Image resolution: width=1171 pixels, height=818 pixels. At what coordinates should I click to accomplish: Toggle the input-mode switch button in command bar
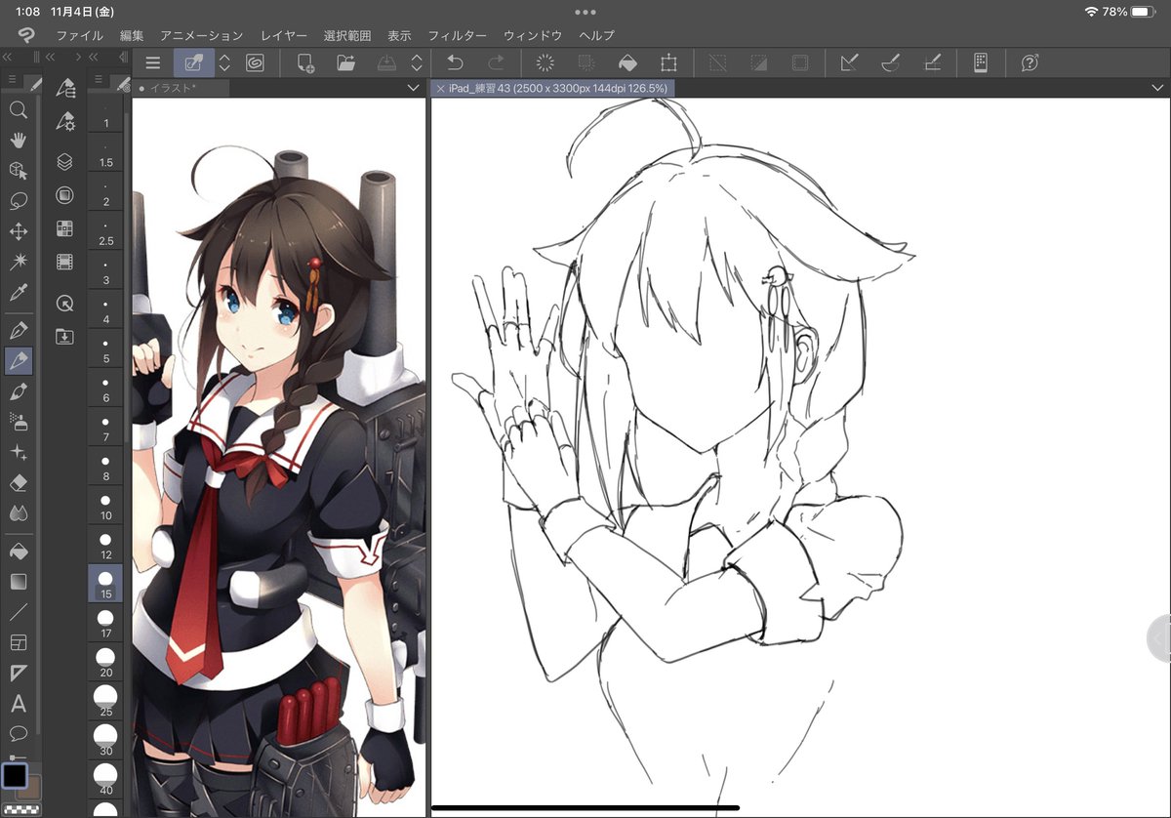(x=194, y=63)
